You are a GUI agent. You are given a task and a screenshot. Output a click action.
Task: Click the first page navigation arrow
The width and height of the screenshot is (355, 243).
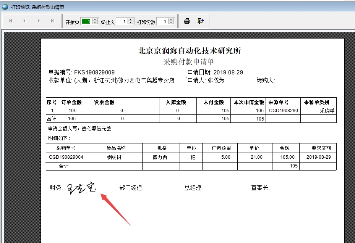pos(10,21)
